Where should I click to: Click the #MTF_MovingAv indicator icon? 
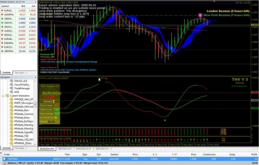tap(12, 103)
